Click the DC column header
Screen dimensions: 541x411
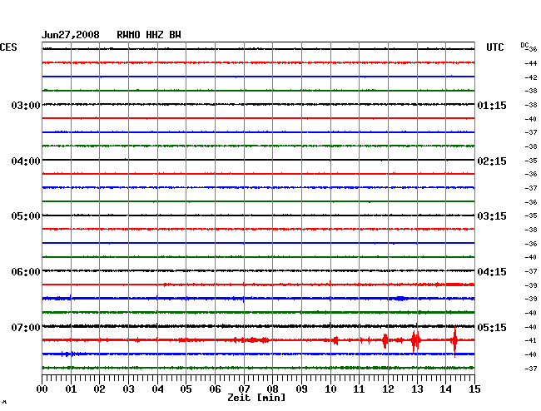tap(524, 45)
